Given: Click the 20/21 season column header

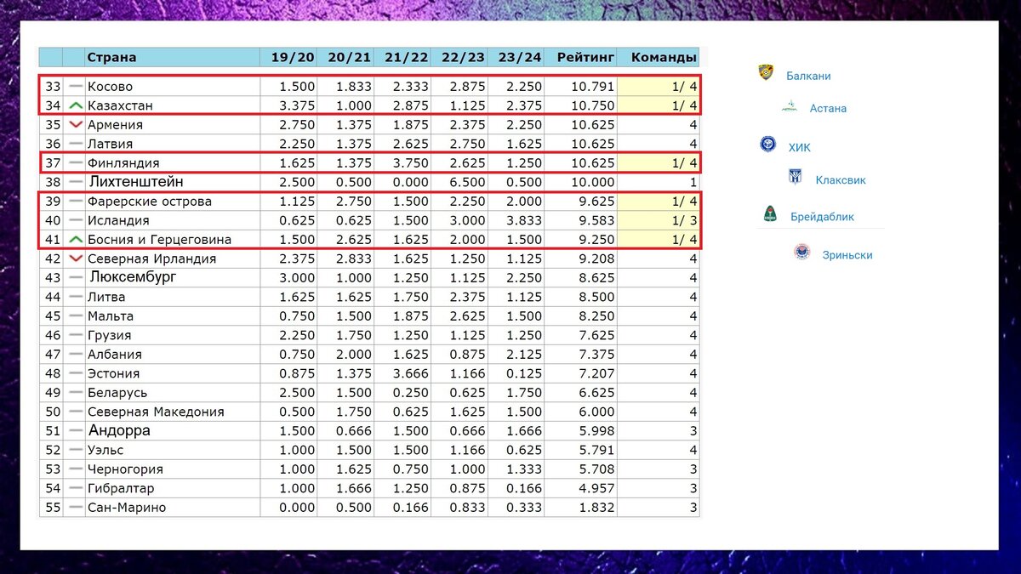Looking at the screenshot, I should (x=350, y=57).
